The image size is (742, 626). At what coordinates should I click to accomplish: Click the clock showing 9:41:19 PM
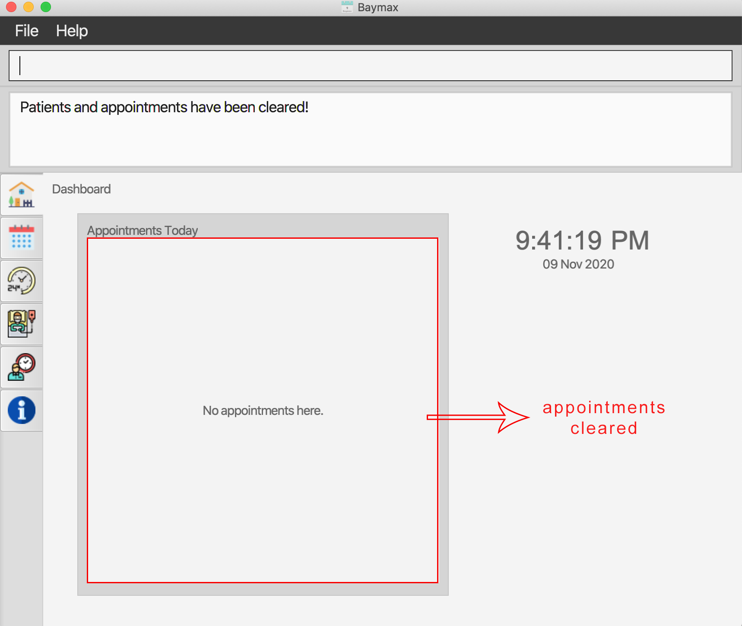tap(582, 240)
